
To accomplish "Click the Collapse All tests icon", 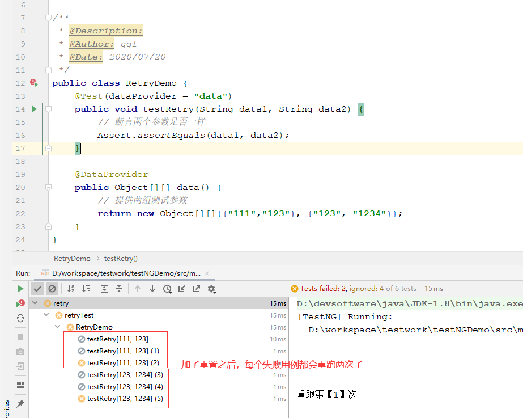I will click(119, 289).
